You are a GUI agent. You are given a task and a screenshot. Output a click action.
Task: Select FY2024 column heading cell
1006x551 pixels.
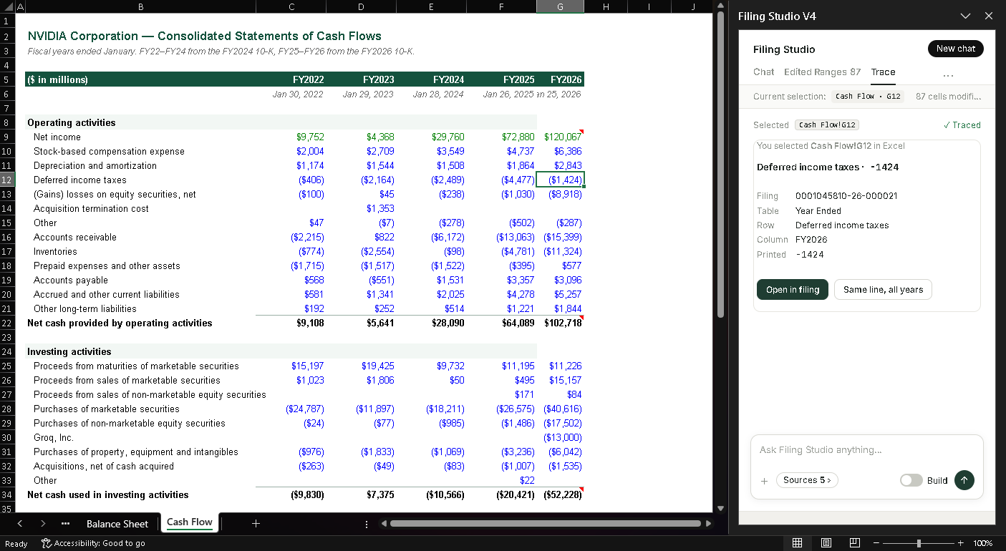[430, 79]
